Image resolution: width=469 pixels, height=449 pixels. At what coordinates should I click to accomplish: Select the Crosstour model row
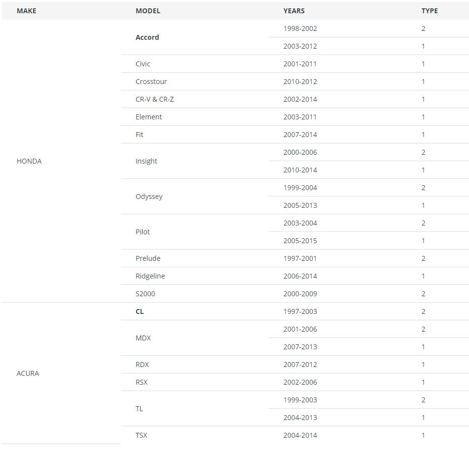(151, 82)
